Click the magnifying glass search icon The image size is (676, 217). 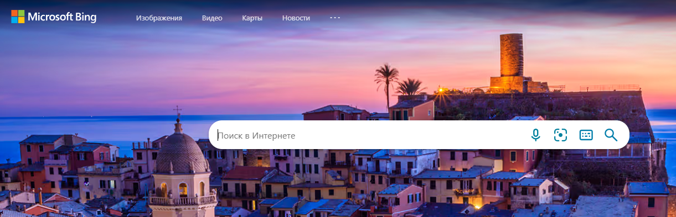(611, 135)
